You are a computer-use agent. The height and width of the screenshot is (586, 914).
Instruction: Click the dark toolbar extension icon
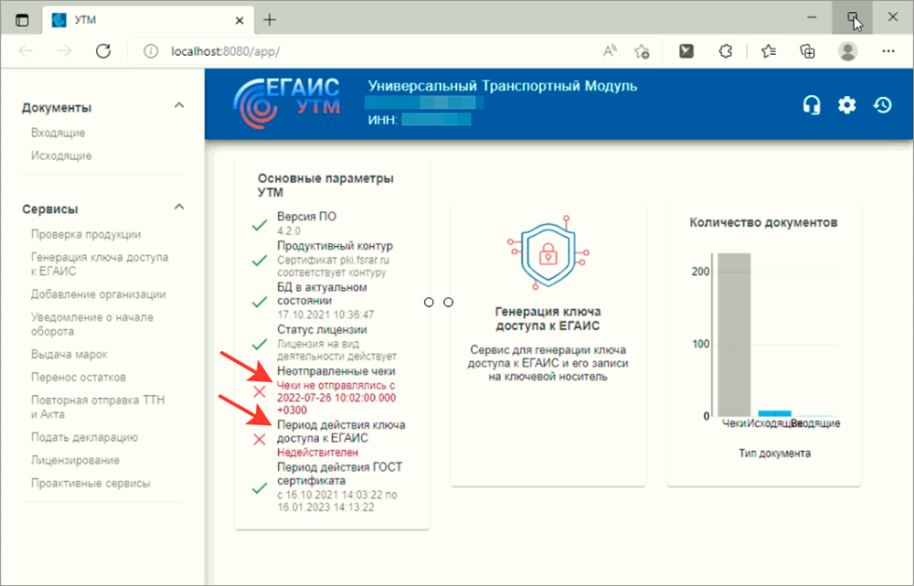click(686, 51)
